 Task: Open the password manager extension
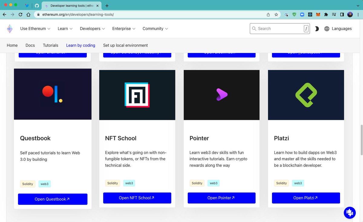286,14
